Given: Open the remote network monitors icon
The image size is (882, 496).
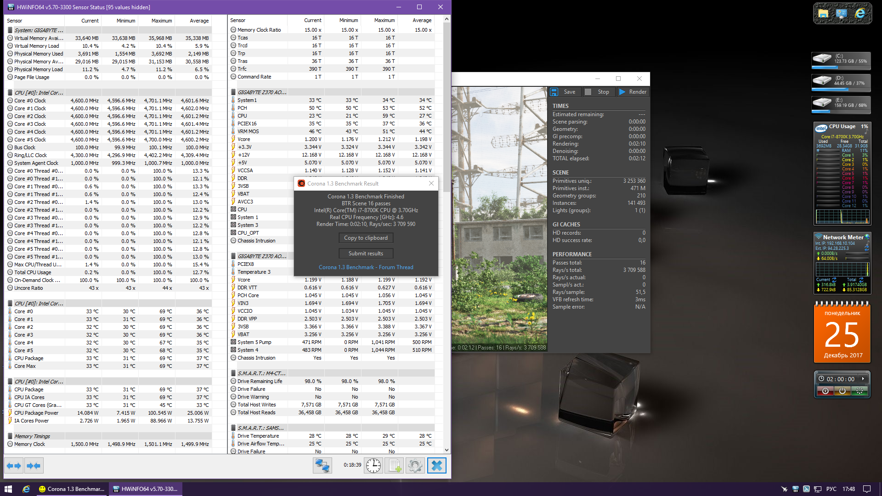Looking at the screenshot, I should tap(322, 466).
